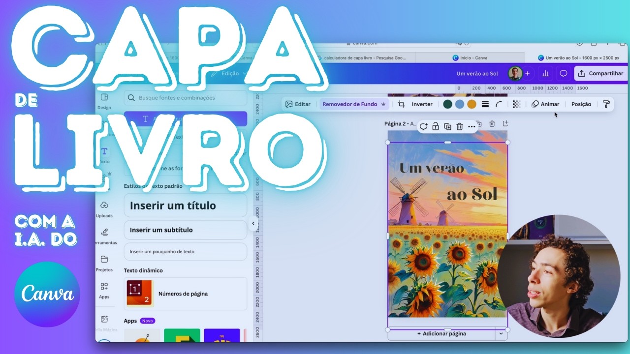Click the Novo badge beside Apps heading
Viewport: 630px width, 354px height.
coord(147,321)
